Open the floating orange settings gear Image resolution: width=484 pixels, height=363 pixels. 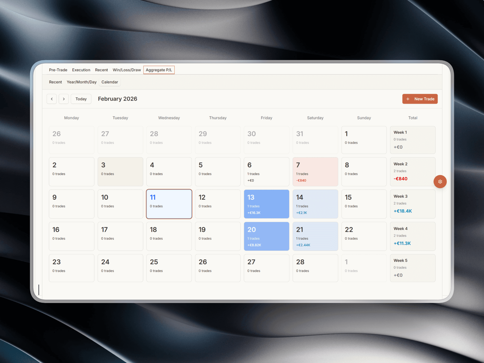pyautogui.click(x=440, y=181)
